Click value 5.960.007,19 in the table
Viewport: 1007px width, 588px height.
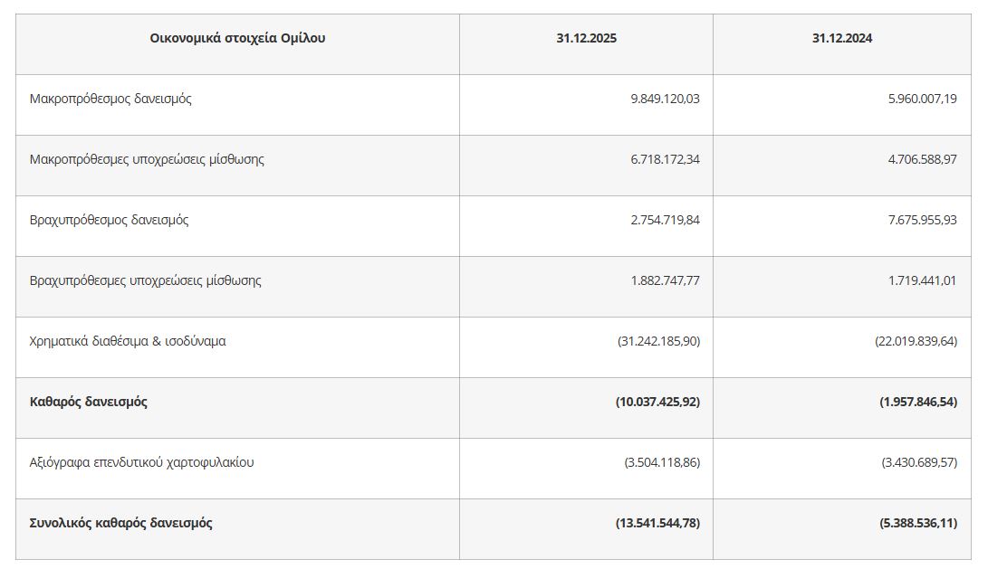click(x=922, y=99)
